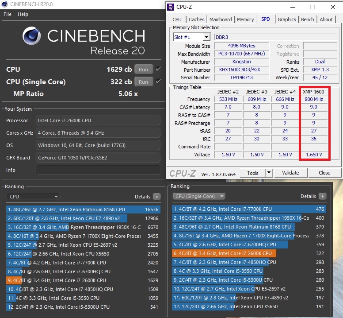Select the SPD tab
This screenshot has width=343, height=318.
(265, 19)
